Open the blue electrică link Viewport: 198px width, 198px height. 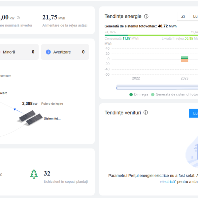click(168, 181)
